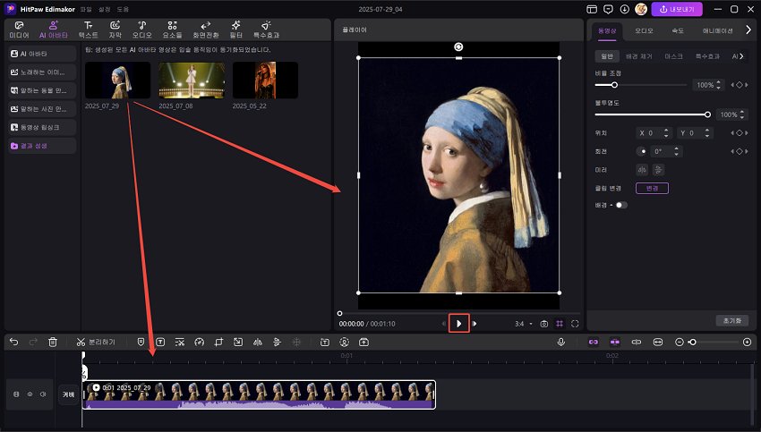Open the 필터 filter tab
761x432 pixels.
(235, 30)
